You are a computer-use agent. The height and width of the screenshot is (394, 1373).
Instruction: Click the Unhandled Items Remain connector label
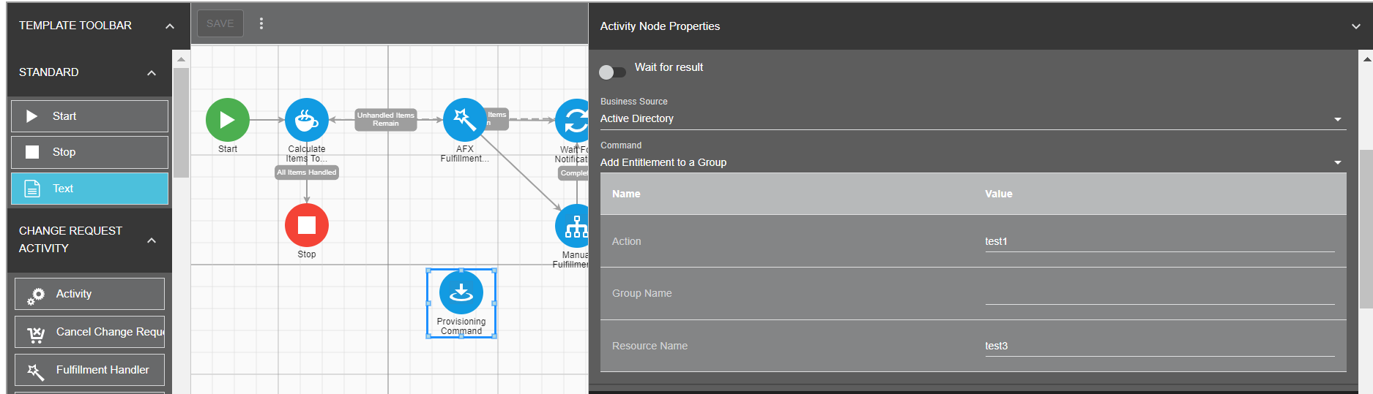386,119
